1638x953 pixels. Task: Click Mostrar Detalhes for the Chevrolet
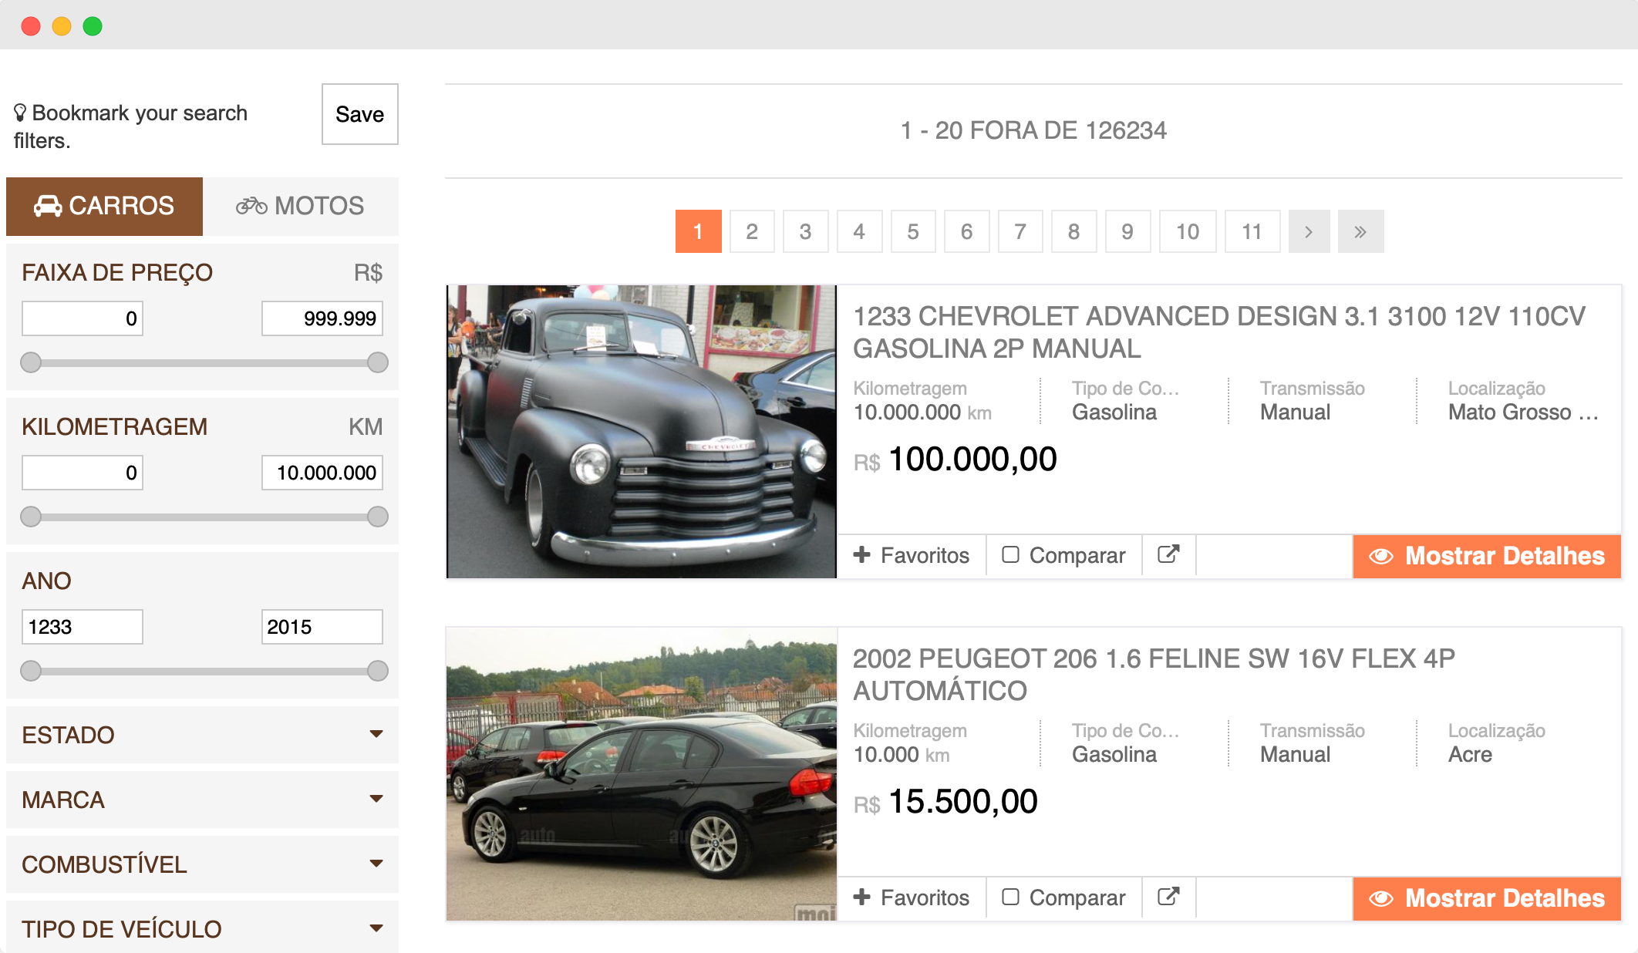pos(1487,556)
